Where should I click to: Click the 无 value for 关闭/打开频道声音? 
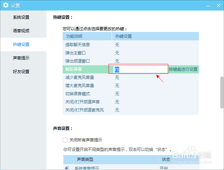(117, 102)
